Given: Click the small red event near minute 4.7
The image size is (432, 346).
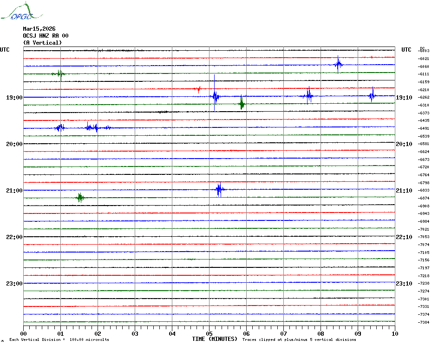Looking at the screenshot, I should click(198, 88).
